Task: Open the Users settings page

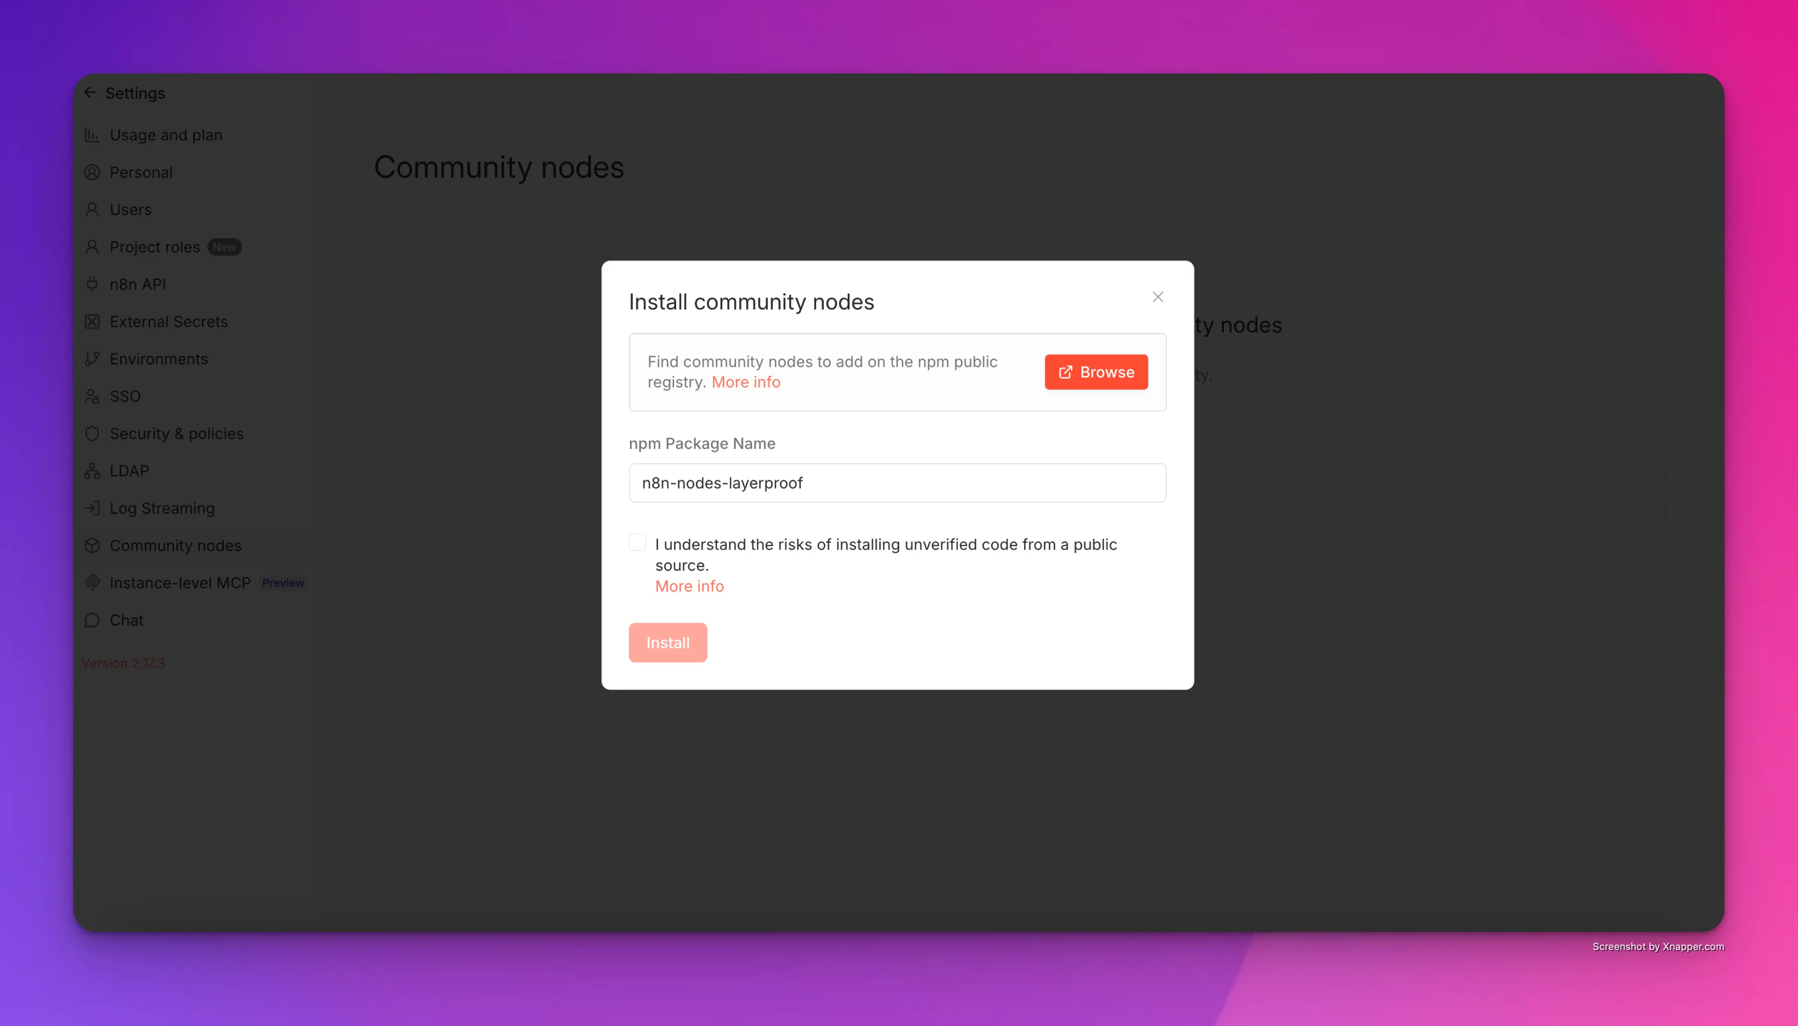Action: [x=130, y=209]
